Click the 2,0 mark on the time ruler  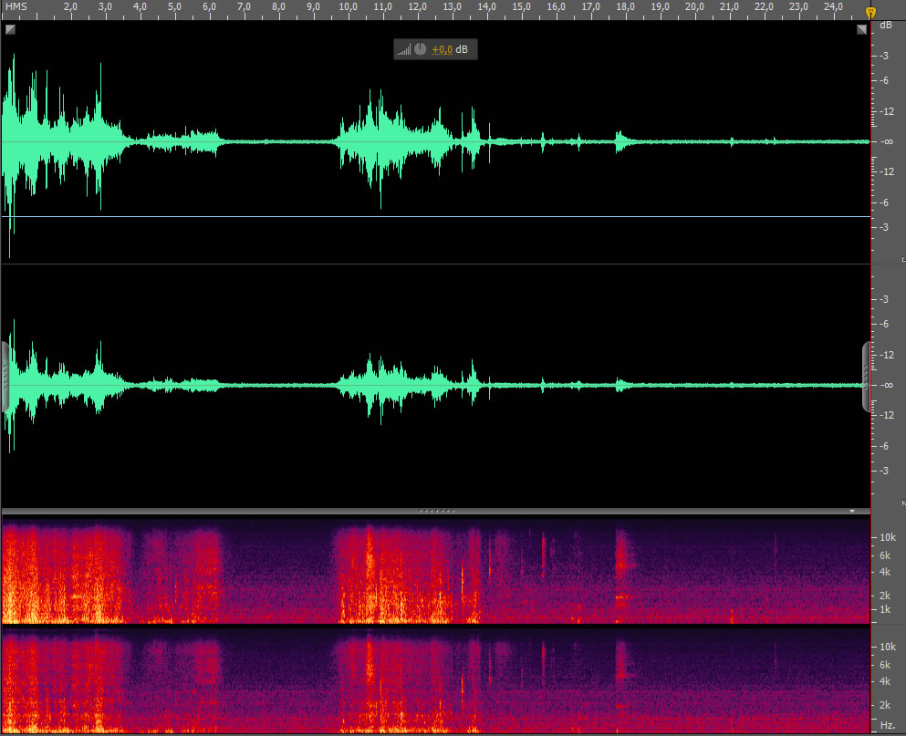click(70, 7)
